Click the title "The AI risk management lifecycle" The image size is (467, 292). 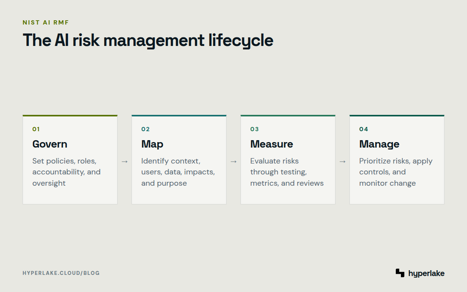(148, 40)
